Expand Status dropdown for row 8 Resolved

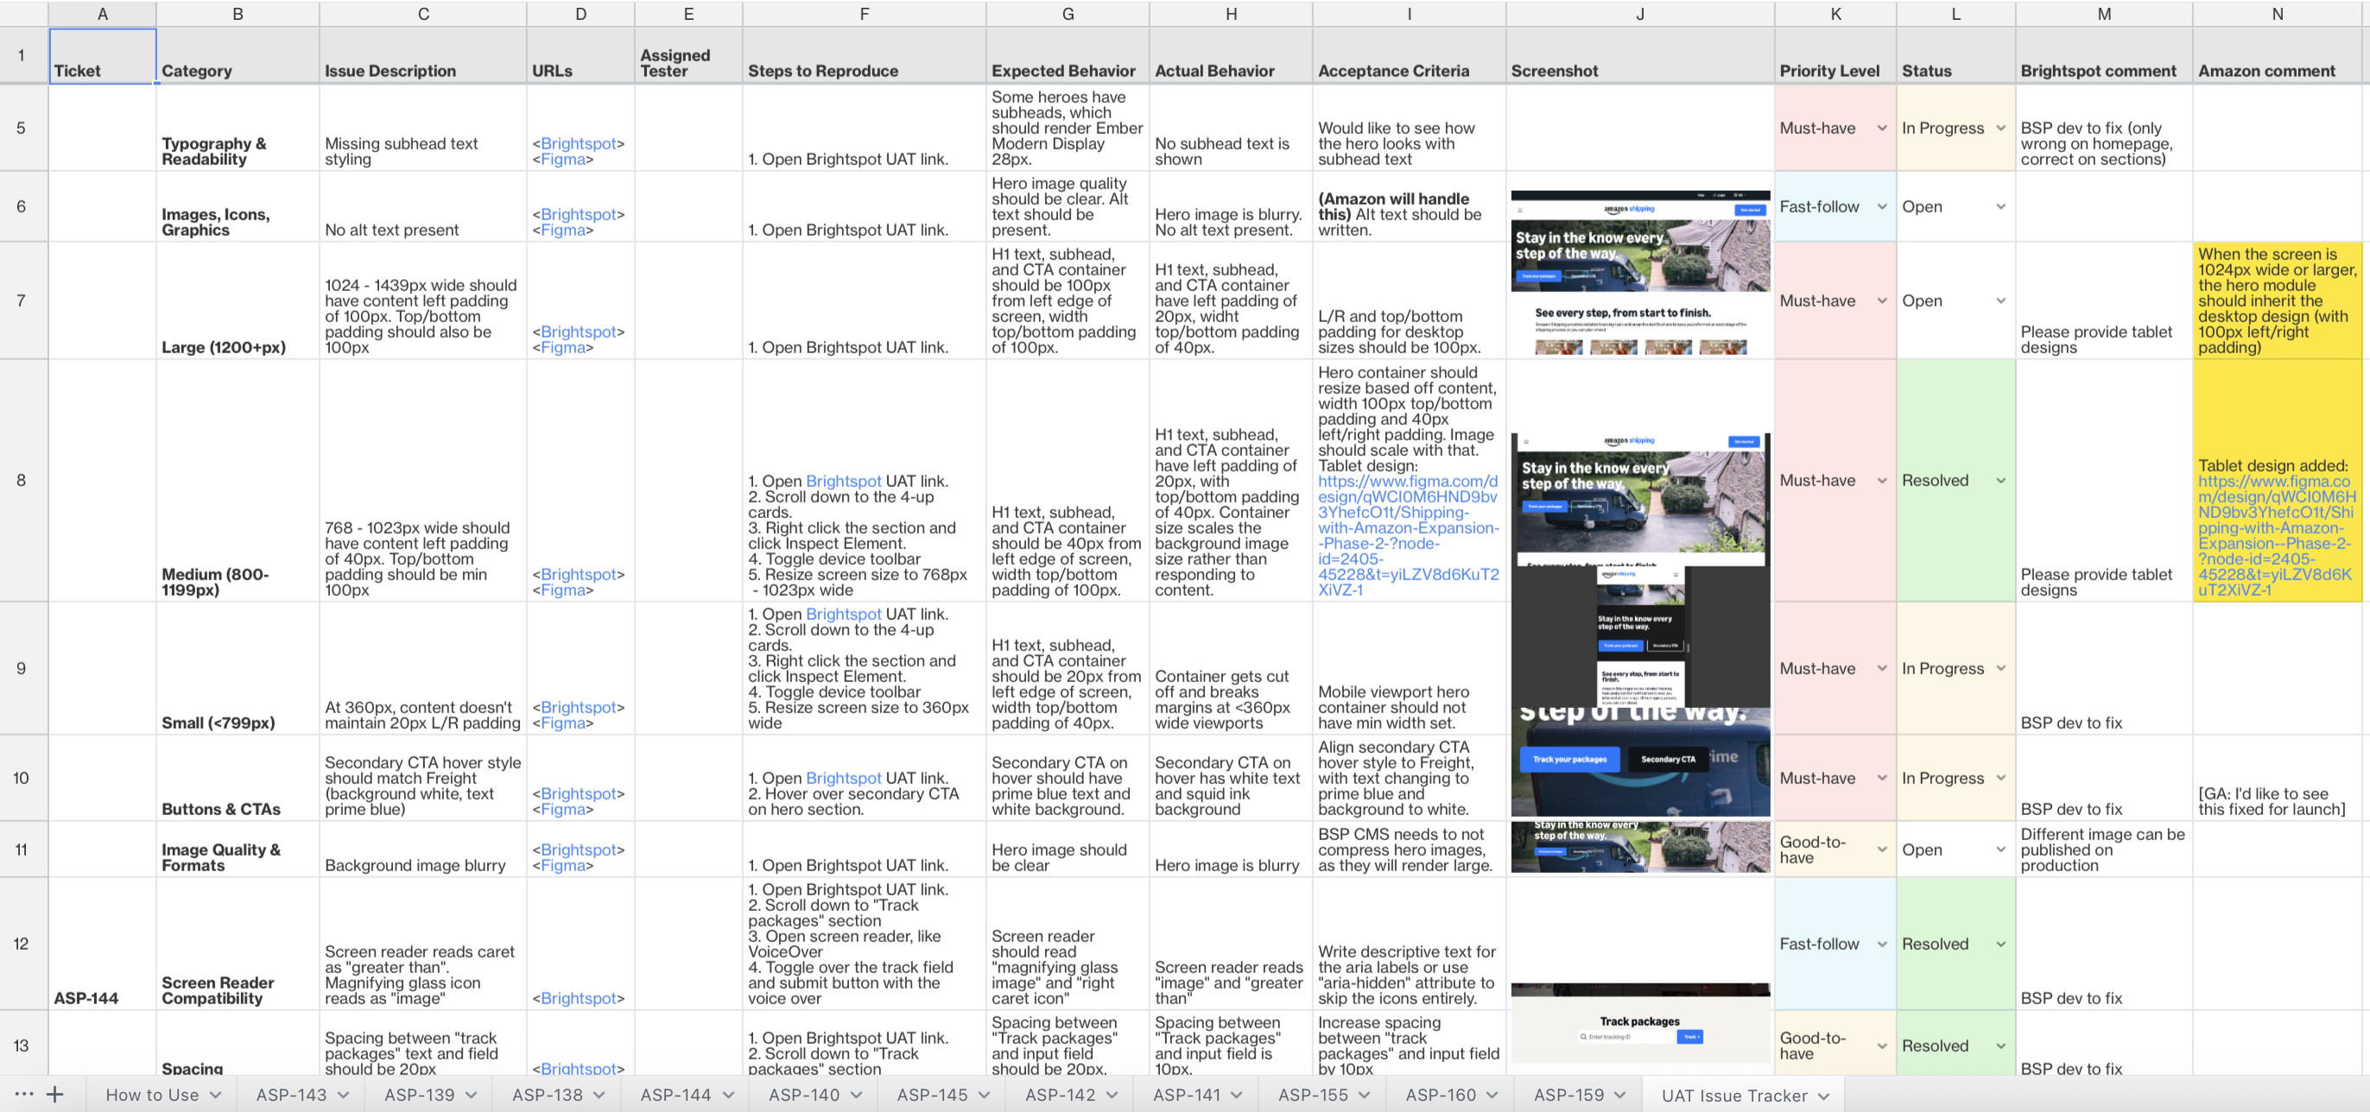2000,481
